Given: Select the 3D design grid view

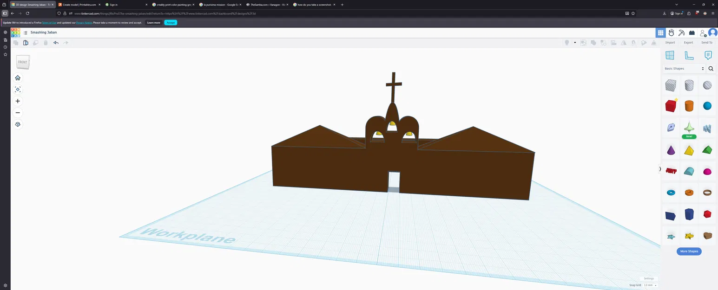Looking at the screenshot, I should 660,33.
